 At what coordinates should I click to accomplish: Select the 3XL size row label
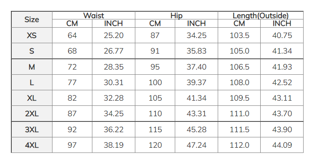click(x=32, y=130)
